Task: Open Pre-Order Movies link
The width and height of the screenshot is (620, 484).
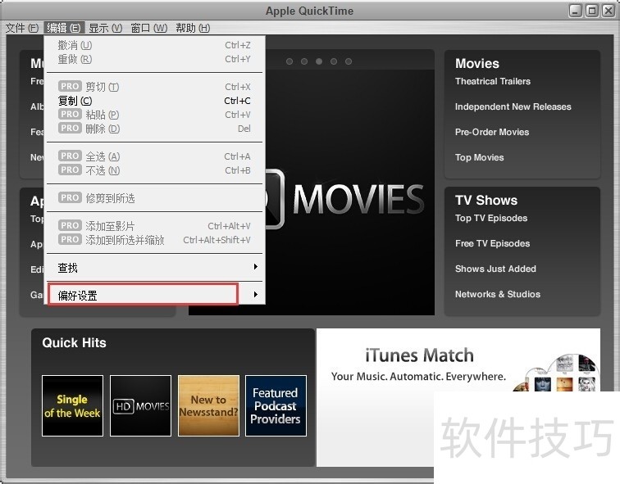Action: click(x=492, y=132)
